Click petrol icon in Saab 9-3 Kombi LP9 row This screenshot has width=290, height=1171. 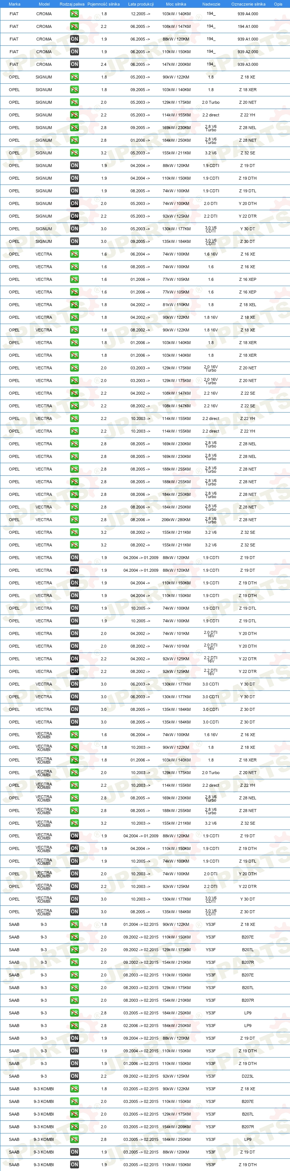click(74, 1140)
